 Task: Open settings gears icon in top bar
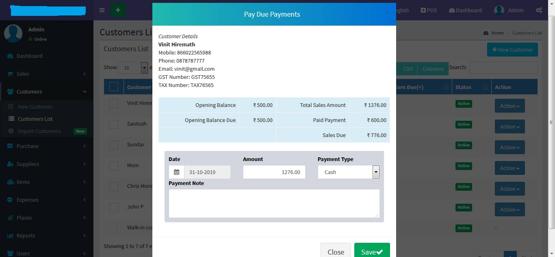click(539, 10)
